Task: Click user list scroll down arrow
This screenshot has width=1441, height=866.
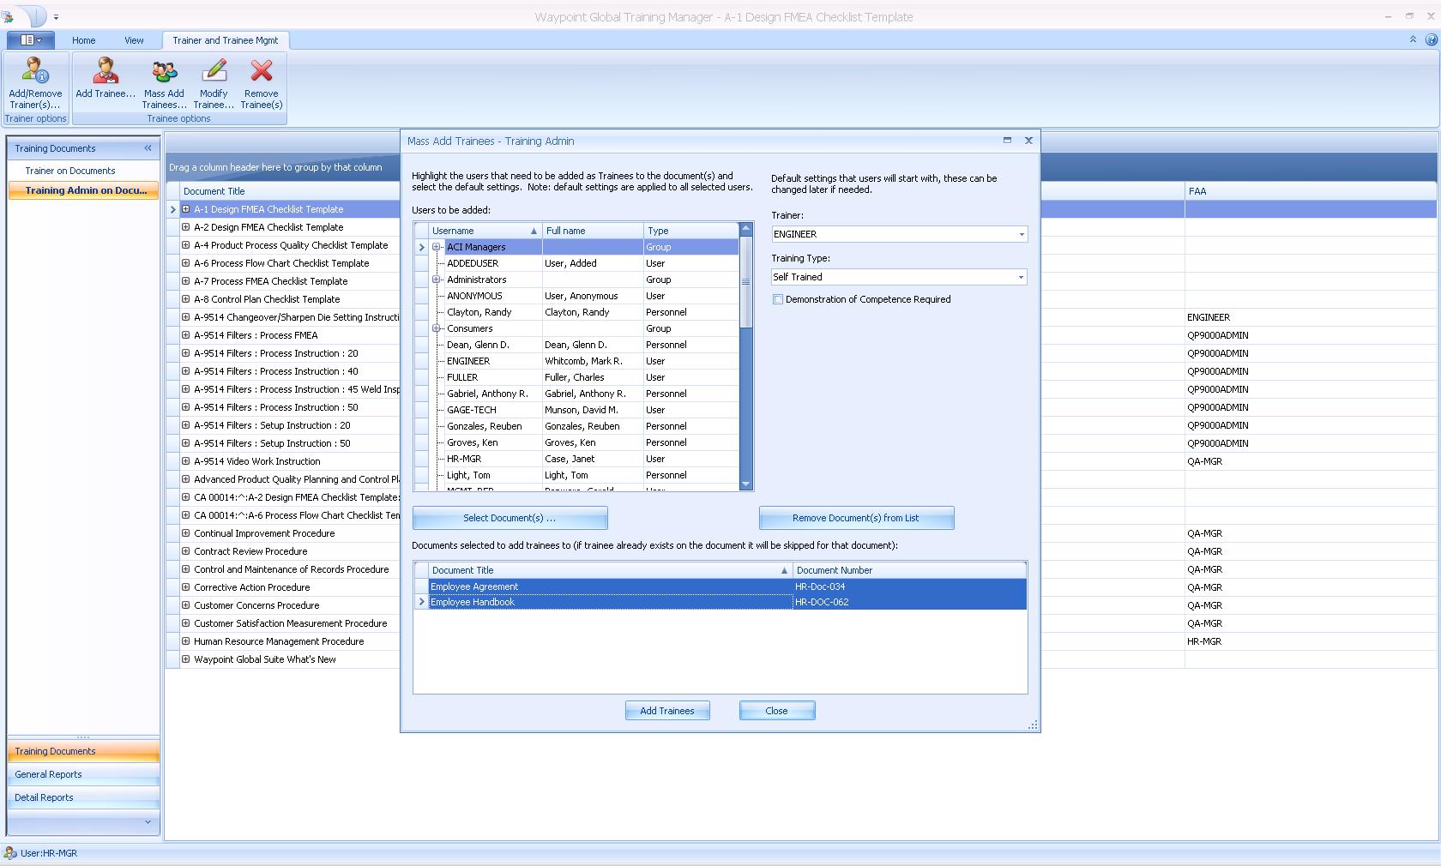Action: point(745,484)
